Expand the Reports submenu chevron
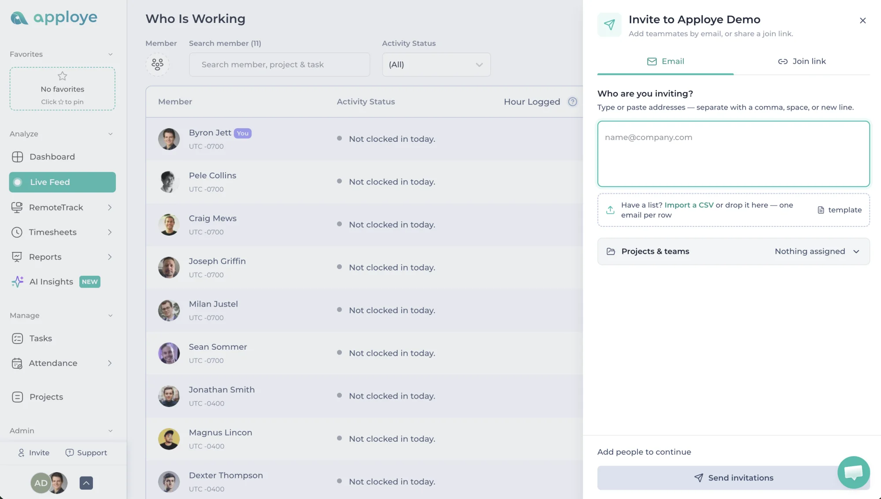Viewport: 881px width, 499px height. [110, 257]
